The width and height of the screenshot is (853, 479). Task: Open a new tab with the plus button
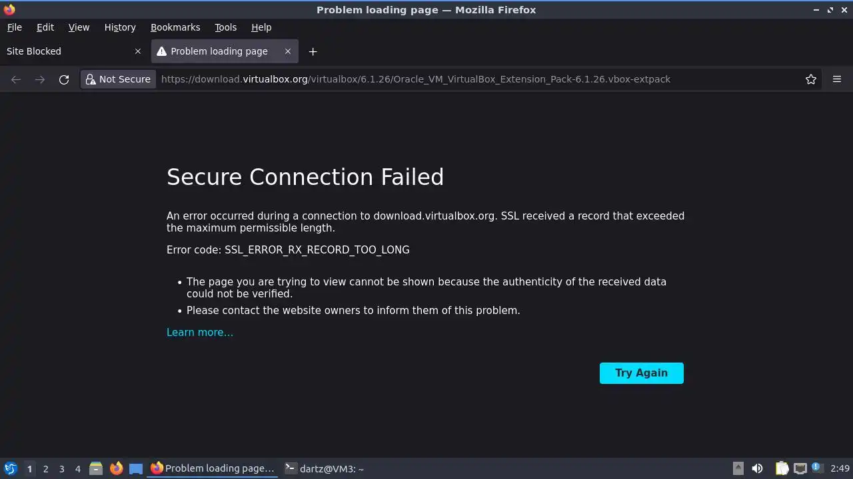click(x=313, y=51)
